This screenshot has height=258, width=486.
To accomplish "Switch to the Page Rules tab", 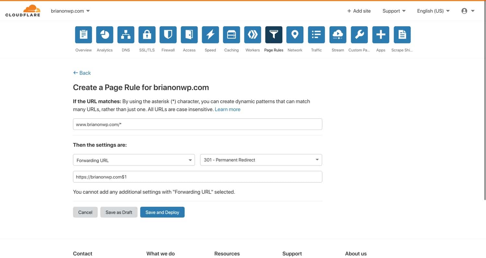I will [273, 35].
